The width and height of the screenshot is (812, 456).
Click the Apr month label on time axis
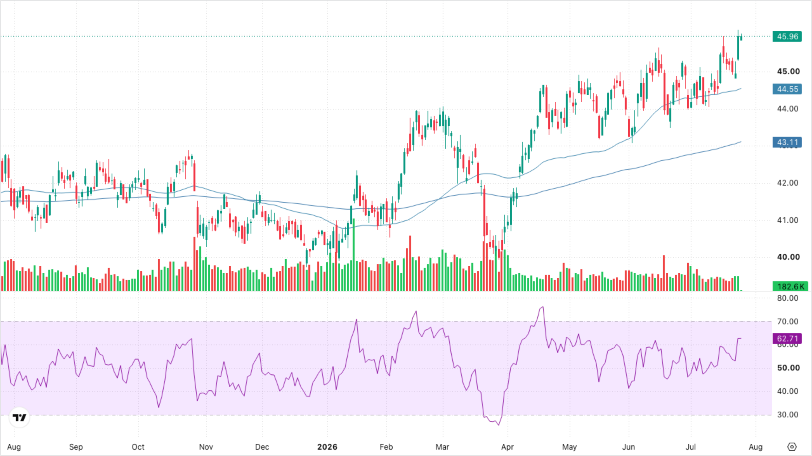tap(507, 447)
